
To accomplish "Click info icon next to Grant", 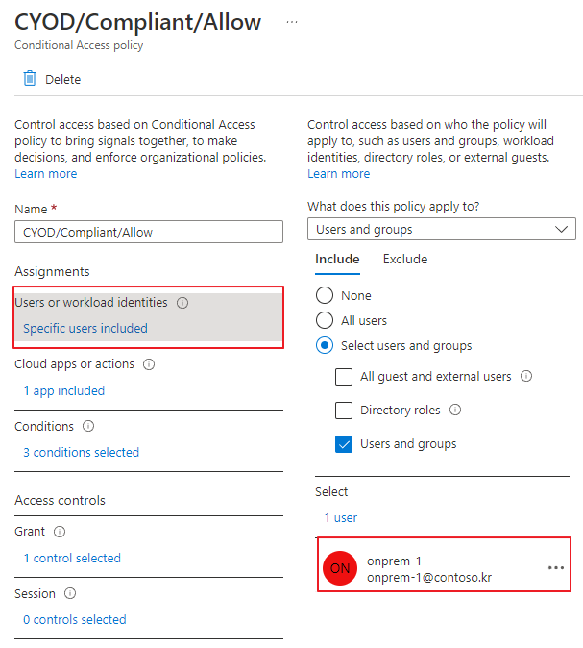I will tap(60, 532).
